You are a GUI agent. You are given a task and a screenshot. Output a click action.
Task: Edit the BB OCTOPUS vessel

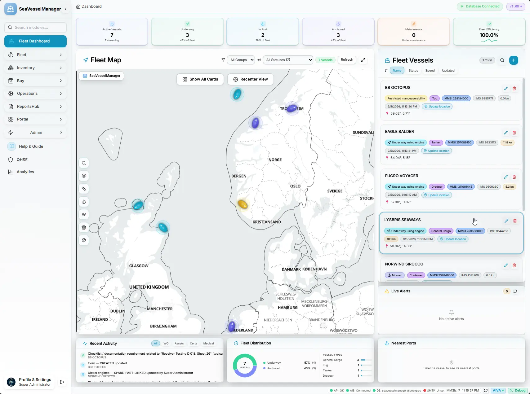(x=506, y=88)
